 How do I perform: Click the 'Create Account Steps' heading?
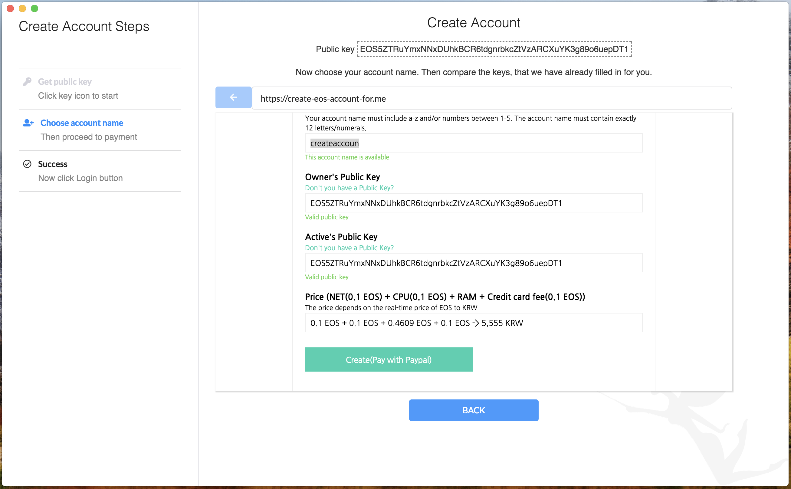pos(84,26)
